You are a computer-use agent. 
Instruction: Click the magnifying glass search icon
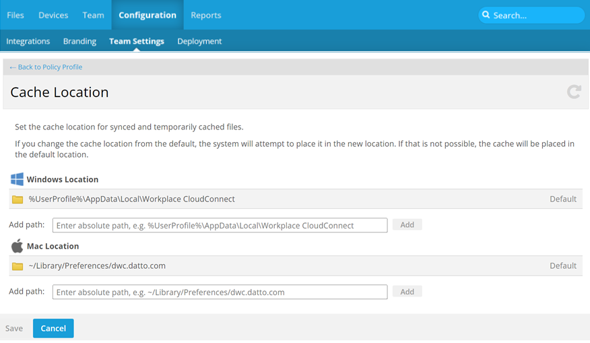486,15
